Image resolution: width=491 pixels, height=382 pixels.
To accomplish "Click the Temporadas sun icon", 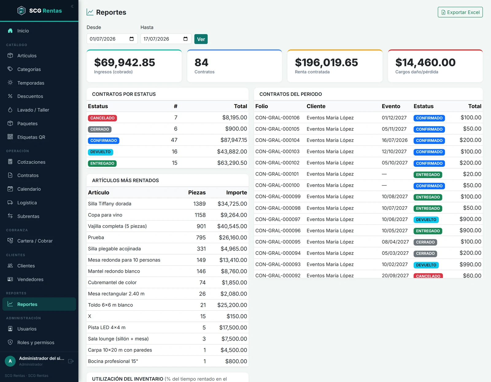I will point(10,83).
